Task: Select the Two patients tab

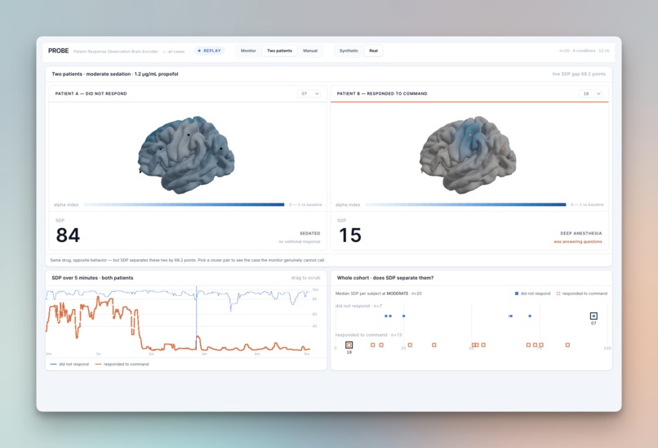Action: [x=279, y=51]
